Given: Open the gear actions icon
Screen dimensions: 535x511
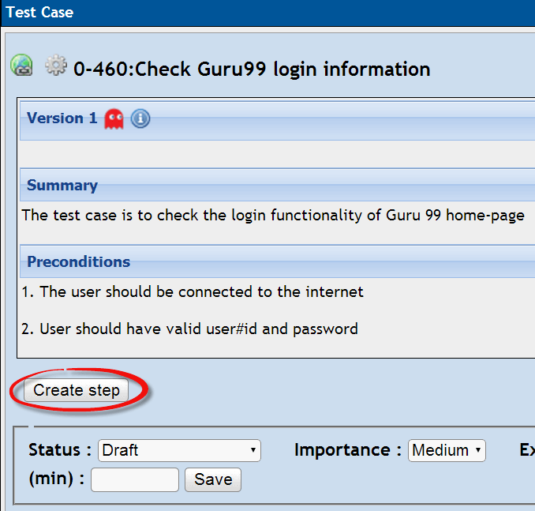Looking at the screenshot, I should [56, 66].
